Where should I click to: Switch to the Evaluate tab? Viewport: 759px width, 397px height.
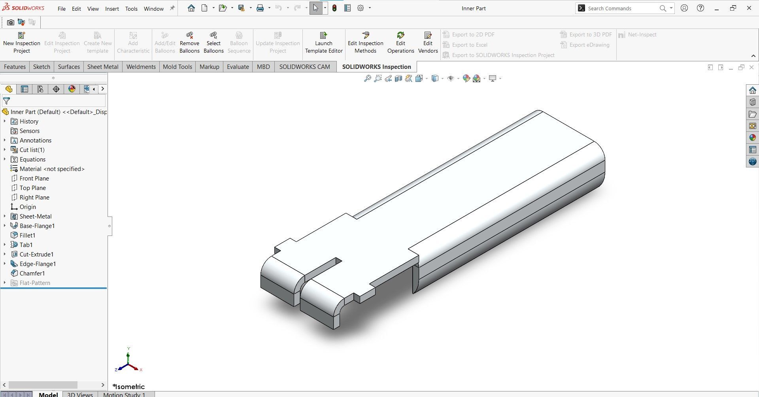[238, 66]
